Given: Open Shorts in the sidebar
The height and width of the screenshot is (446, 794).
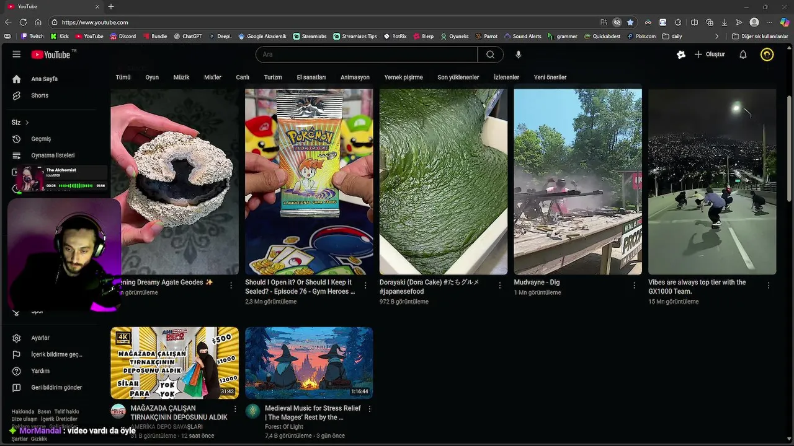Looking at the screenshot, I should pos(40,95).
